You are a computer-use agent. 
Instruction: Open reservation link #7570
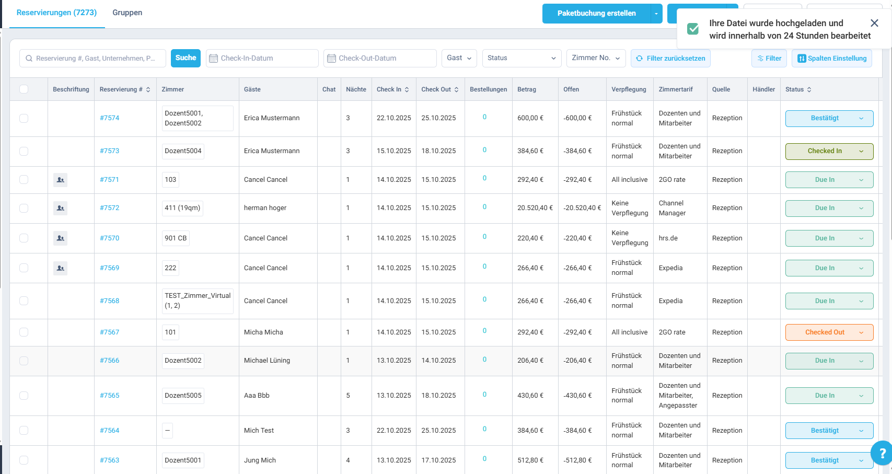pos(110,238)
